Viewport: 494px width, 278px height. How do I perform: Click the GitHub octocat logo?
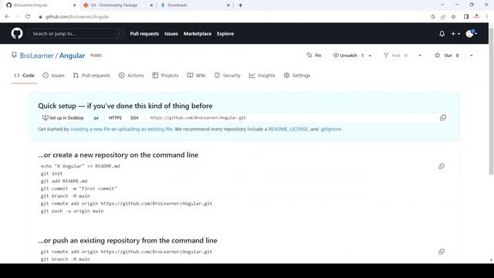pyautogui.click(x=17, y=33)
